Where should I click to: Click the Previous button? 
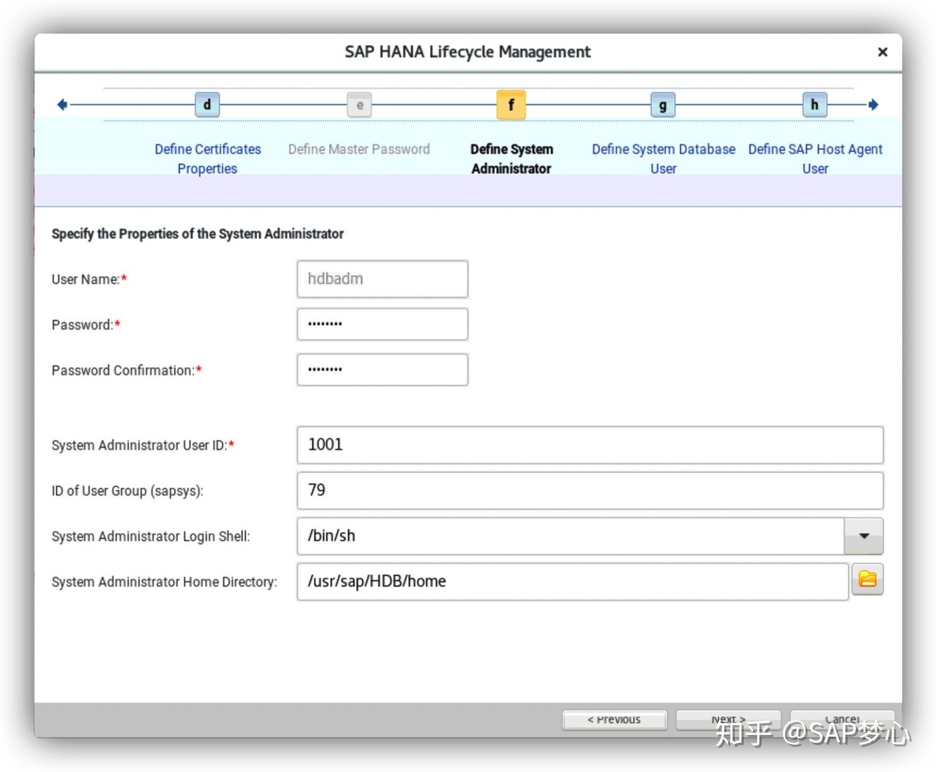click(x=614, y=719)
